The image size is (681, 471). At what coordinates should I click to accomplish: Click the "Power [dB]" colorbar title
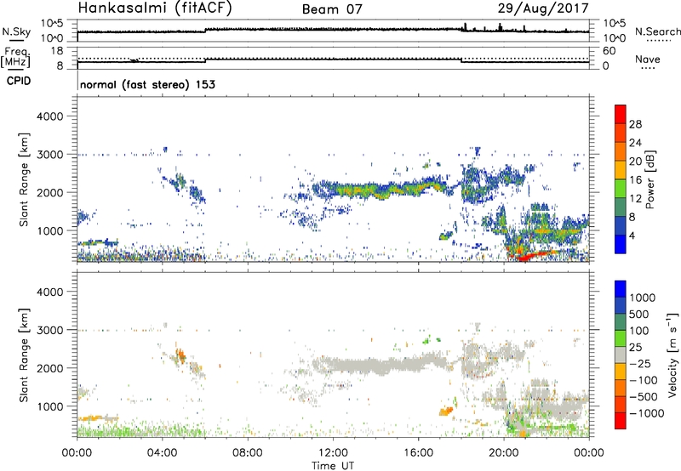coord(650,179)
